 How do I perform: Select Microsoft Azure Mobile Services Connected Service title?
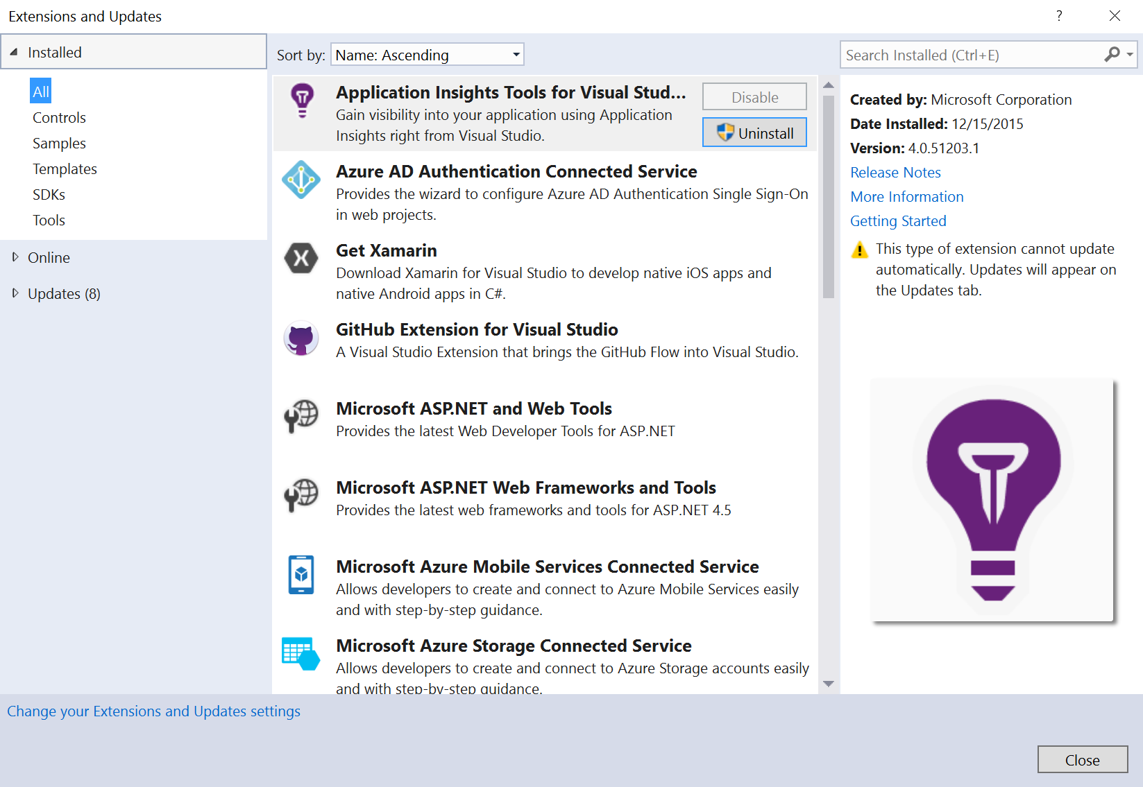[548, 567]
